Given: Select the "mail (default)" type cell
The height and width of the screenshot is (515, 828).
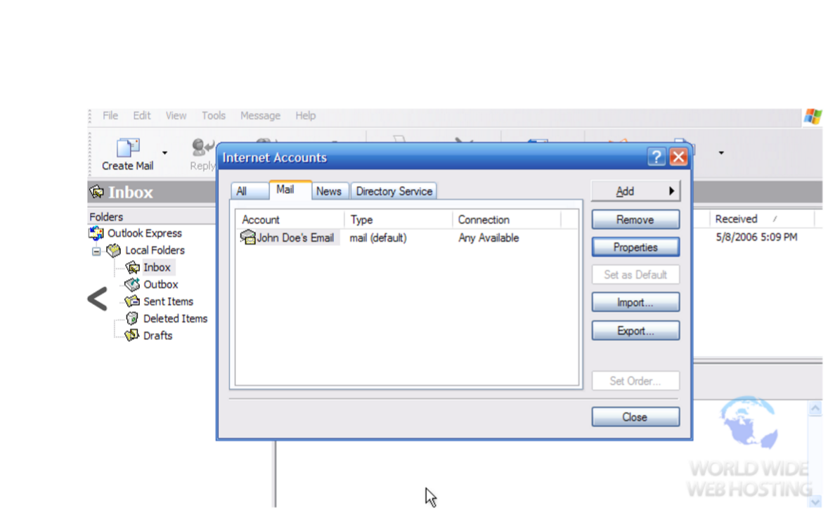Looking at the screenshot, I should click(378, 238).
